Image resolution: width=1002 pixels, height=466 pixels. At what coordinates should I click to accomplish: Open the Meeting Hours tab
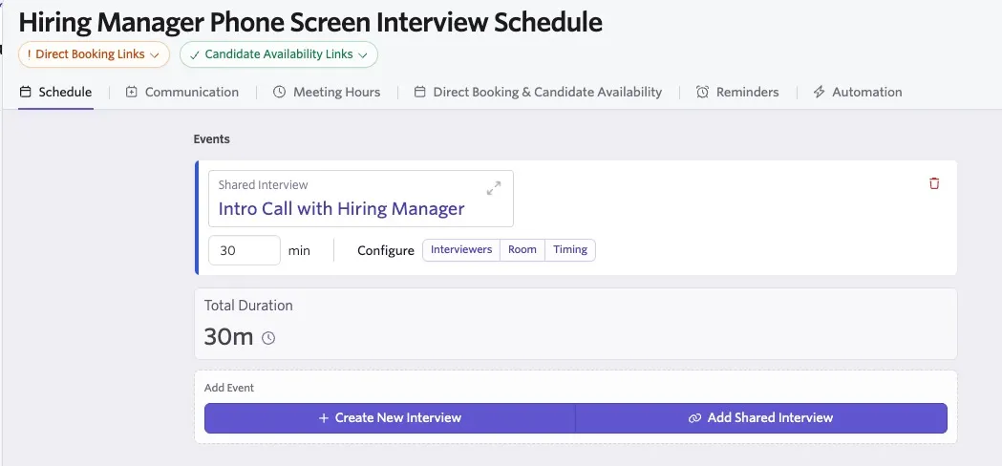click(x=327, y=92)
